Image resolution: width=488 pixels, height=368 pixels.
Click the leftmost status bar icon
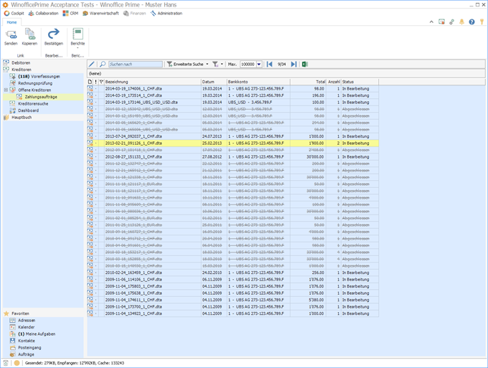(x=6, y=363)
